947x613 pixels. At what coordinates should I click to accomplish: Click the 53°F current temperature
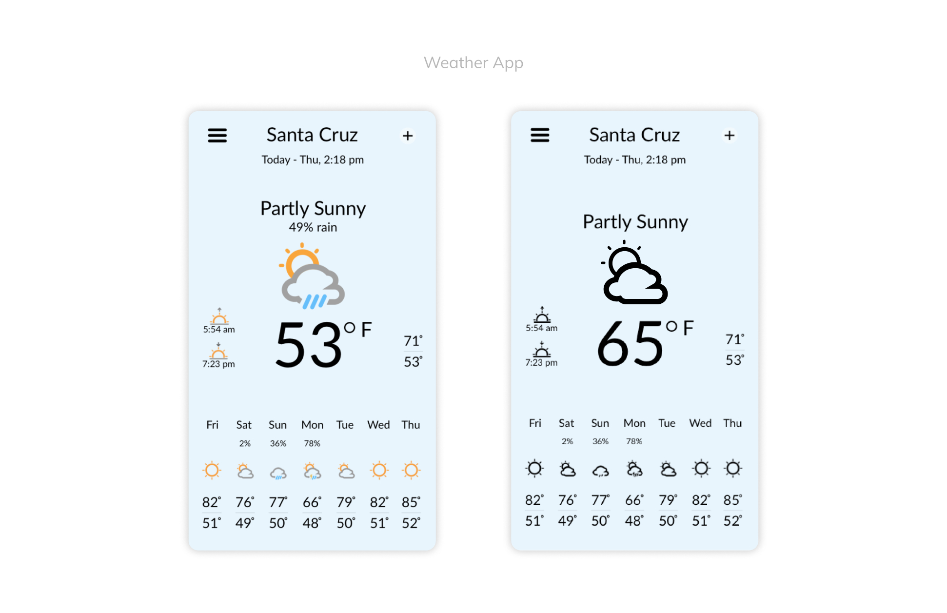pos(323,344)
